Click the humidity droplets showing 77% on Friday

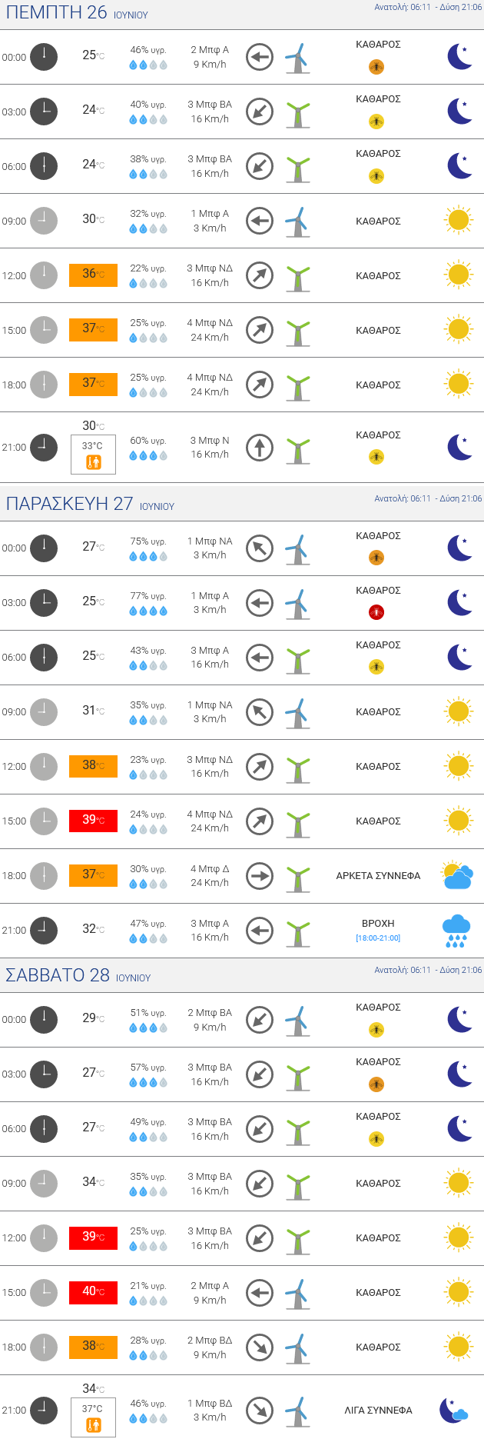click(148, 611)
